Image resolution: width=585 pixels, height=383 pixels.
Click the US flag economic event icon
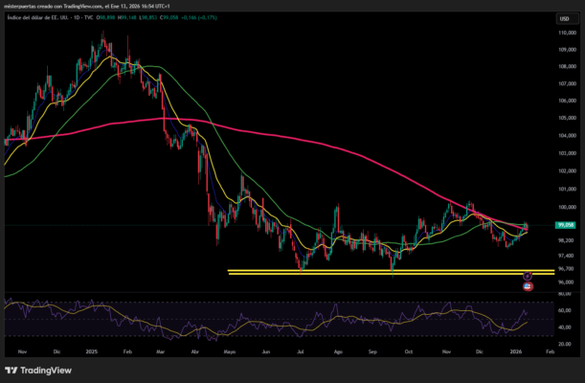point(528,285)
